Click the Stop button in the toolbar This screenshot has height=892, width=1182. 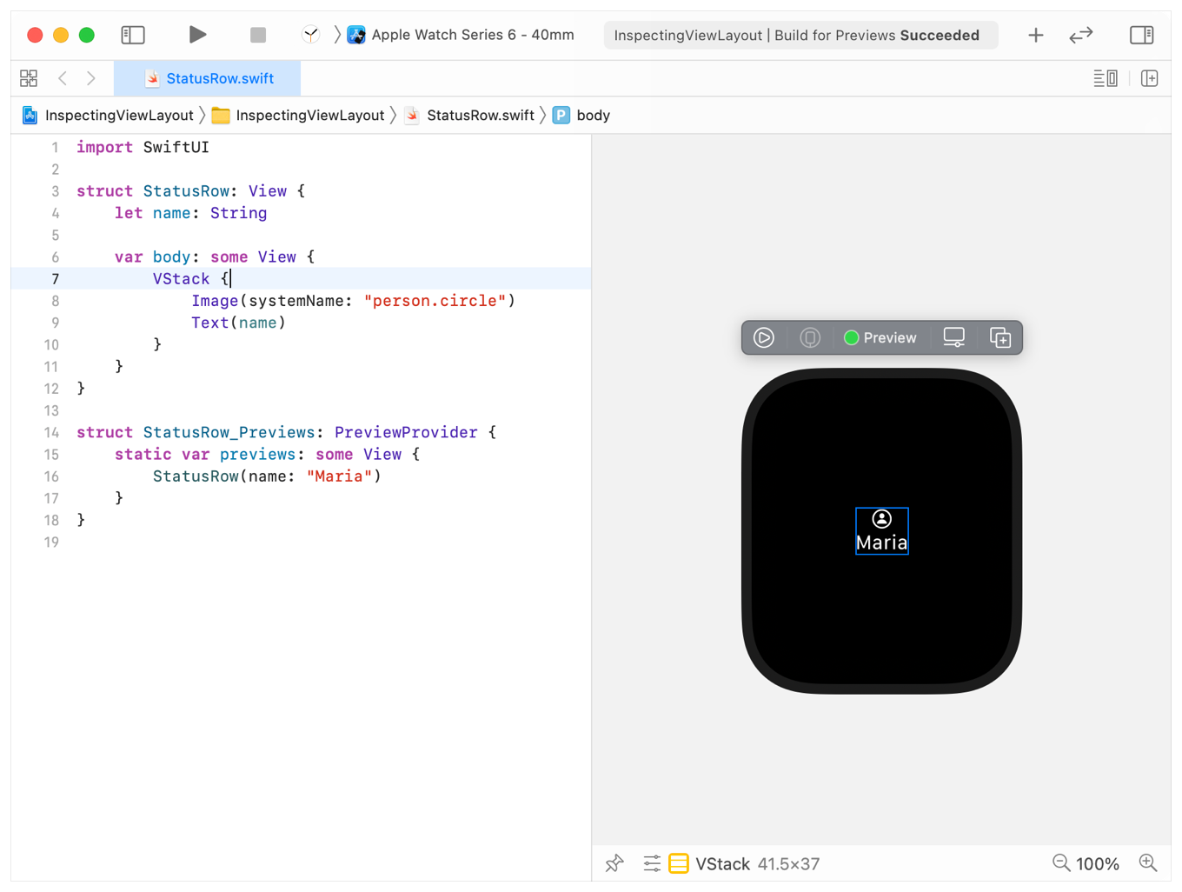coord(257,35)
